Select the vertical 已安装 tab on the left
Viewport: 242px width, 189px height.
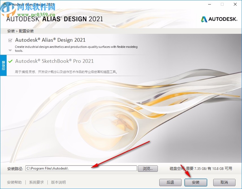3,65
